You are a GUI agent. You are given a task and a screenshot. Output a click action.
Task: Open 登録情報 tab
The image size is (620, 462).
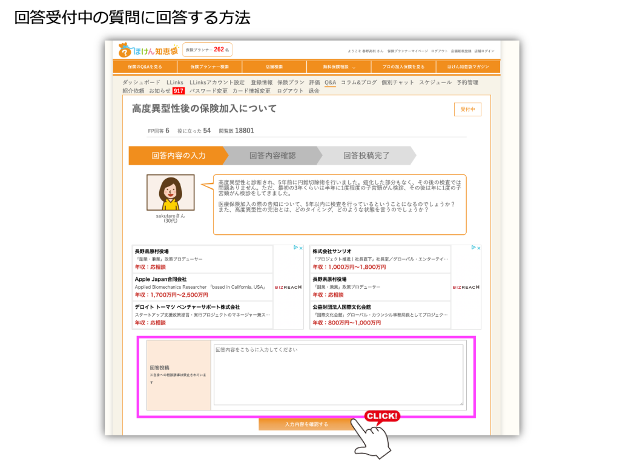tap(262, 82)
